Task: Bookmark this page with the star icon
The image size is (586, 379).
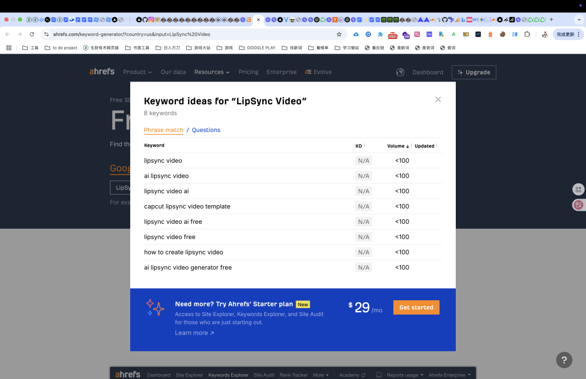Action: pos(339,34)
